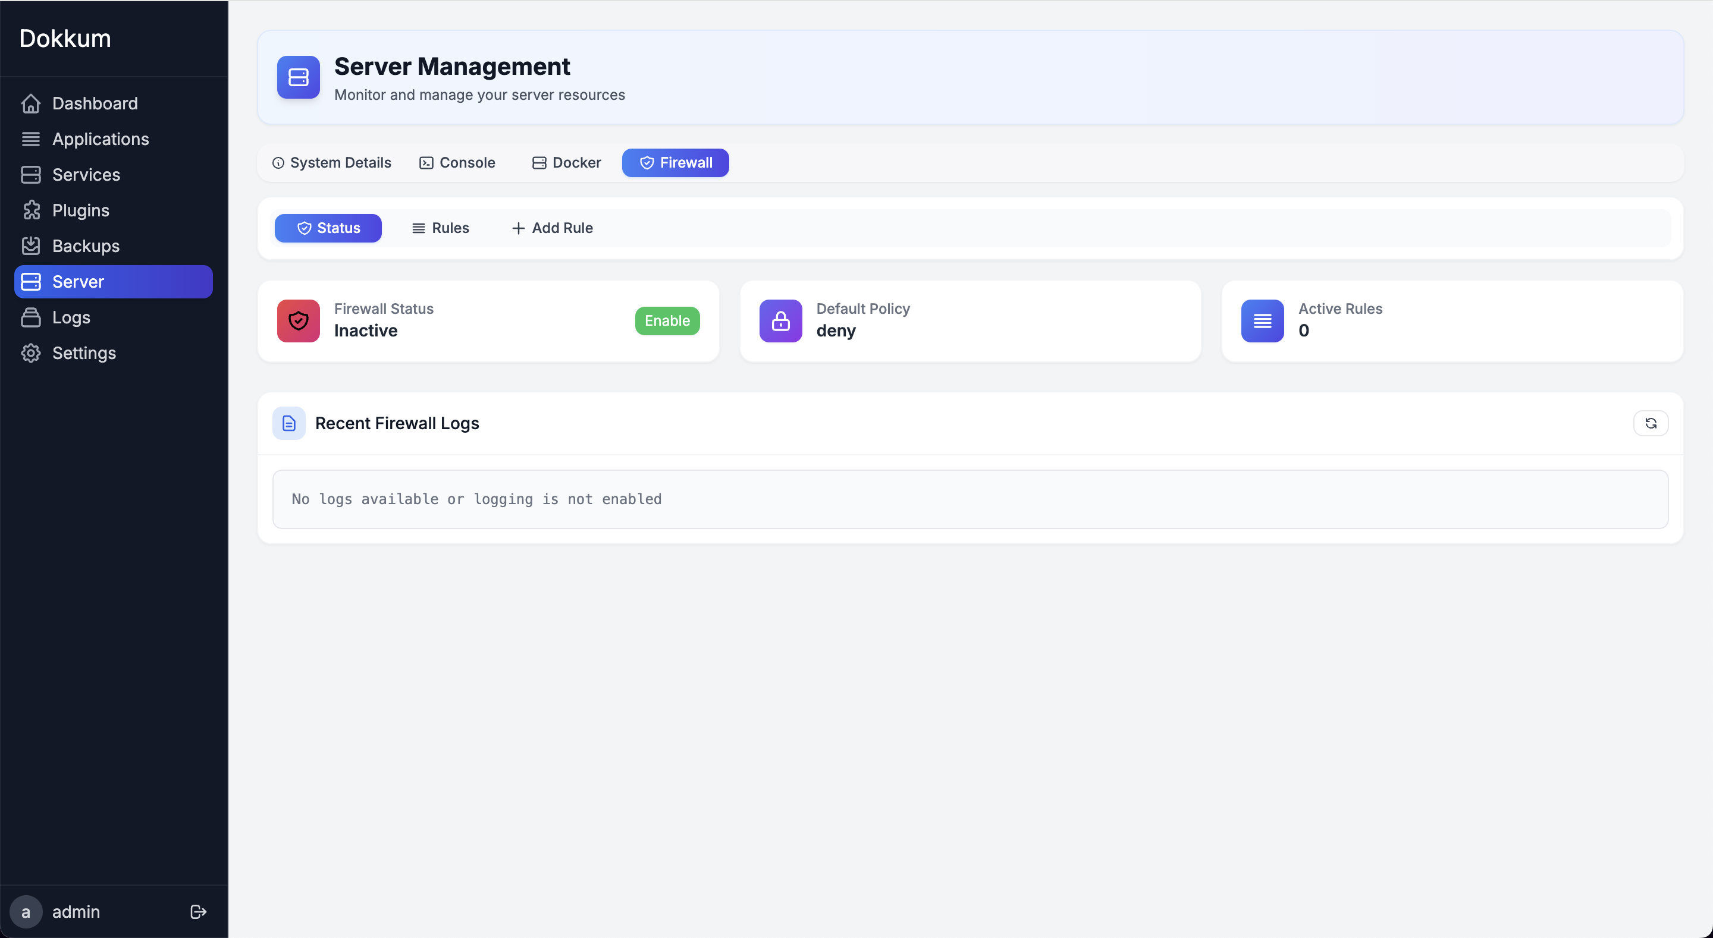Click the Services sidebar icon

(32, 174)
